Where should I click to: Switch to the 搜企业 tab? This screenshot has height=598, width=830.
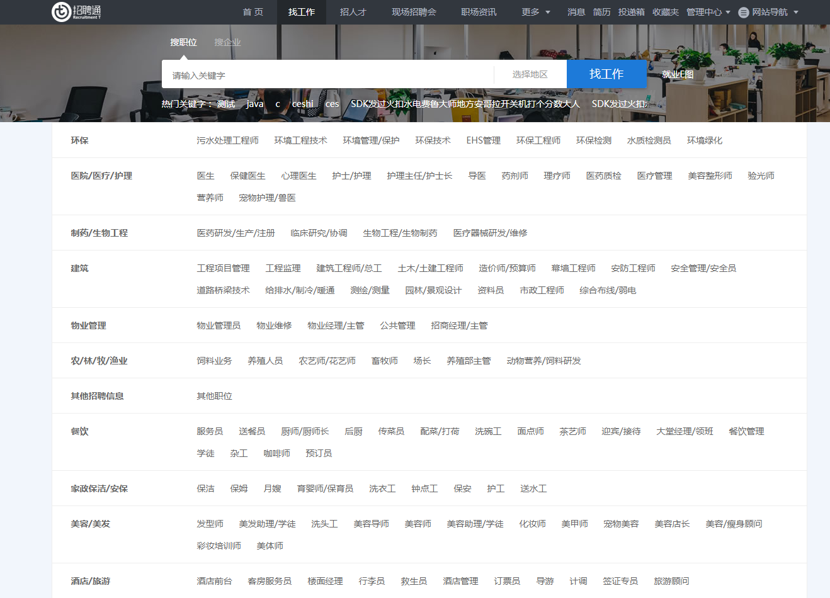227,42
